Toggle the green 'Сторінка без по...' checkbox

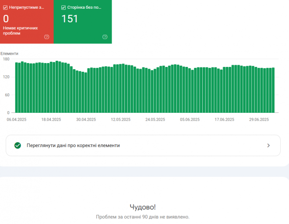coord(63,7)
